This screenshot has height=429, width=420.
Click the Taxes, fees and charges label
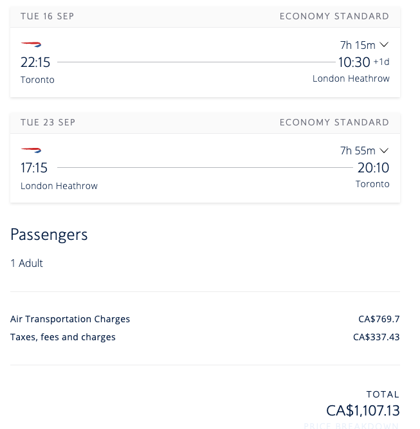coord(63,337)
